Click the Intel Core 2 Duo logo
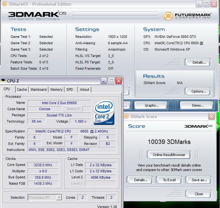The height and width of the screenshot is (208, 220). pos(104,112)
